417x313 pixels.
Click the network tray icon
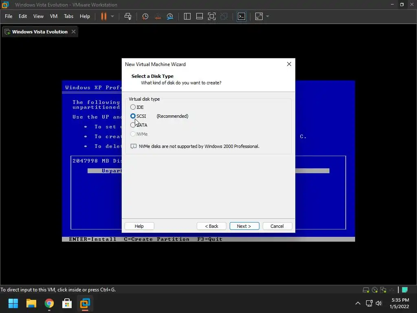click(x=369, y=303)
